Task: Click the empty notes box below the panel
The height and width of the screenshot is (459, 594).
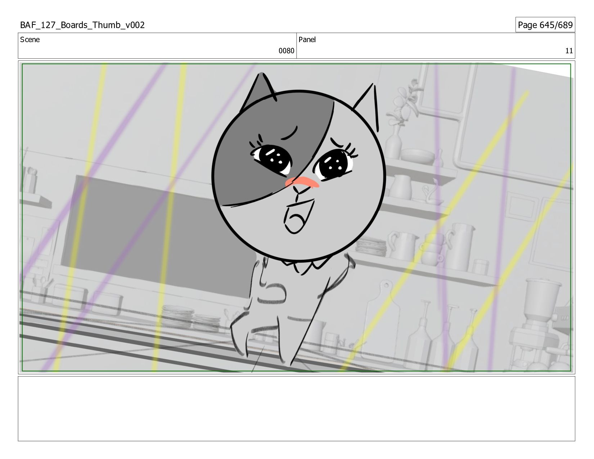Action: (x=297, y=409)
